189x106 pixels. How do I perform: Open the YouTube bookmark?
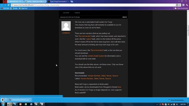coord(5,8)
